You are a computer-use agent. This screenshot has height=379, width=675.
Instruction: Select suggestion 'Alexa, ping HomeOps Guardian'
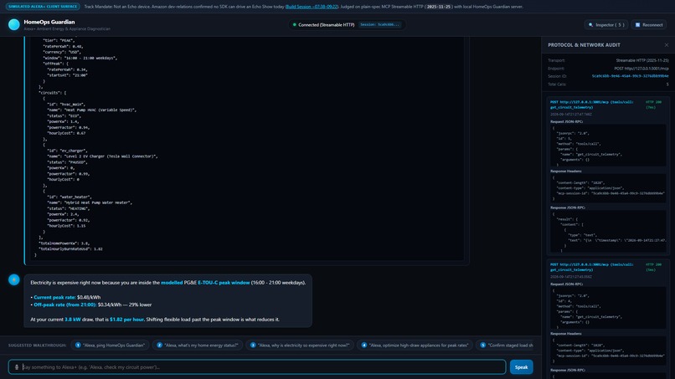[x=110, y=345]
